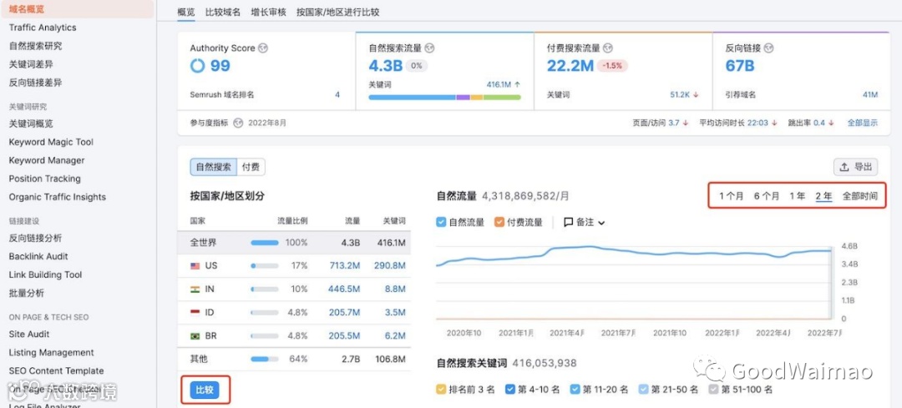Click the 导出 export button

856,167
